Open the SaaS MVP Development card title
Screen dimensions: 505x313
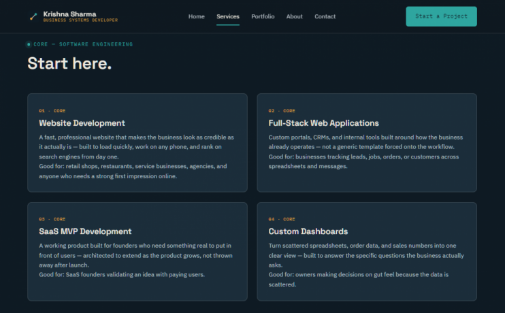(85, 231)
